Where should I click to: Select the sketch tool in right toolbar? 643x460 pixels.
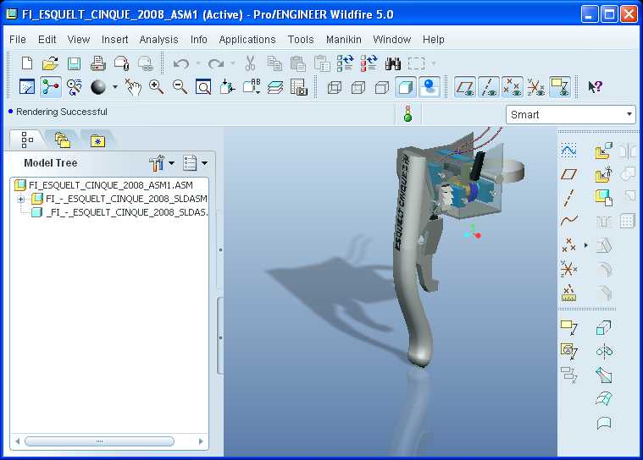(x=568, y=151)
